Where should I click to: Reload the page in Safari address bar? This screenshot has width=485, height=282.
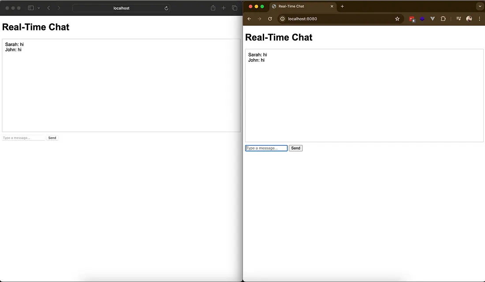click(166, 8)
